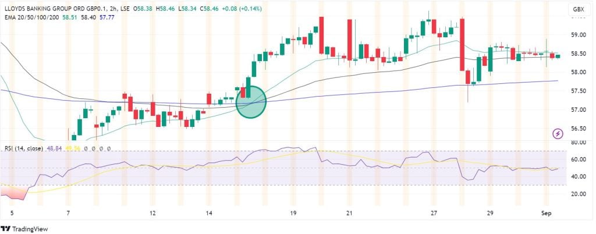Click the 40.00 RSI axis label

pyautogui.click(x=577, y=177)
